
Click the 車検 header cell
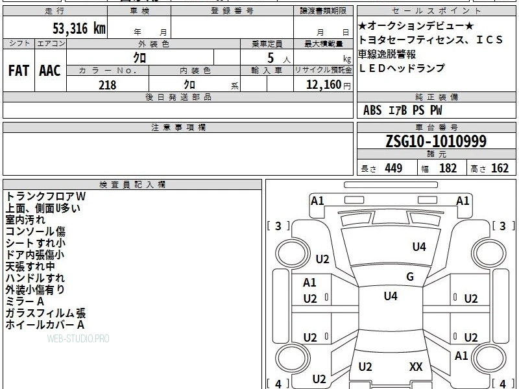tap(139, 11)
